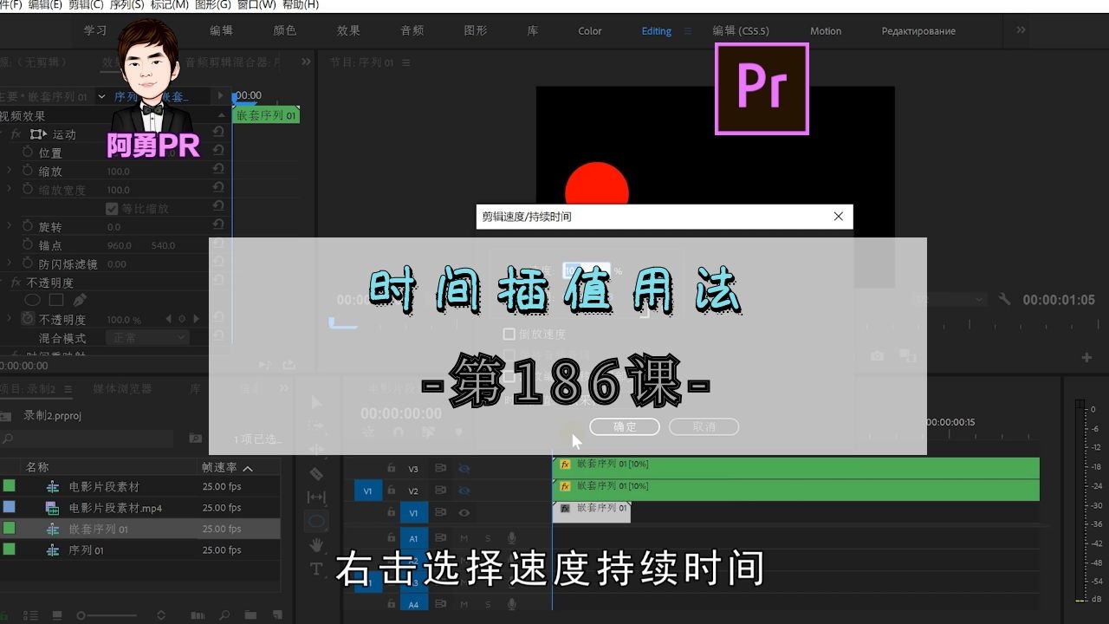Close the 剪辑速度/持续时间 dialog
The height and width of the screenshot is (624, 1109).
point(838,217)
